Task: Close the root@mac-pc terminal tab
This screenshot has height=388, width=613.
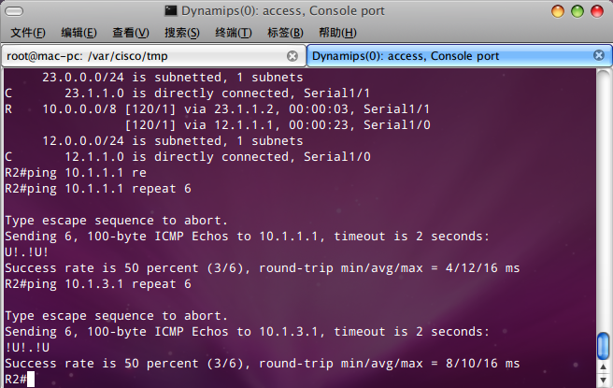Action: [292, 56]
